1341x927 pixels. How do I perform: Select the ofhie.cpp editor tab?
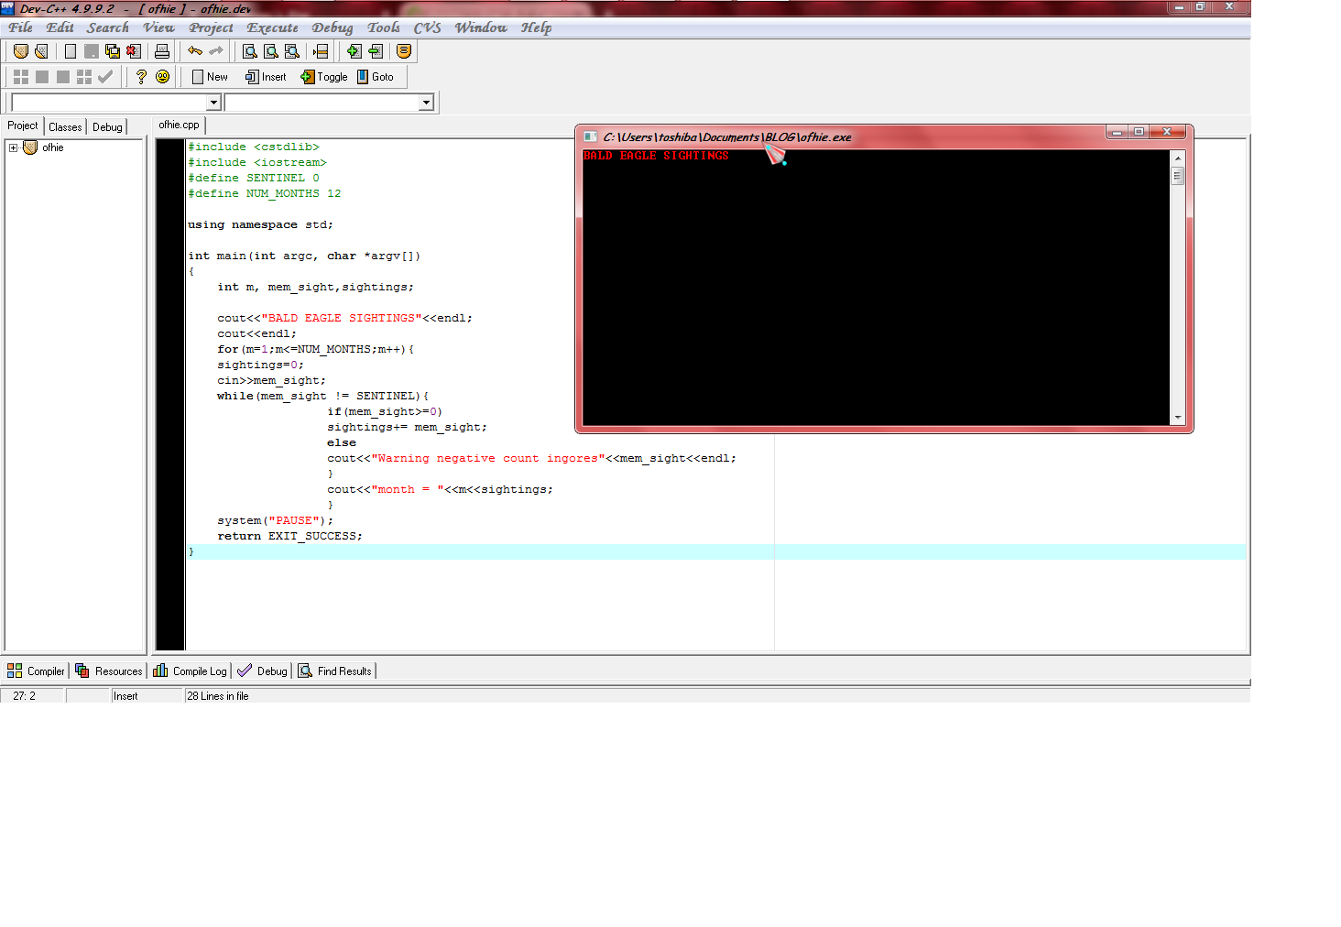(179, 125)
